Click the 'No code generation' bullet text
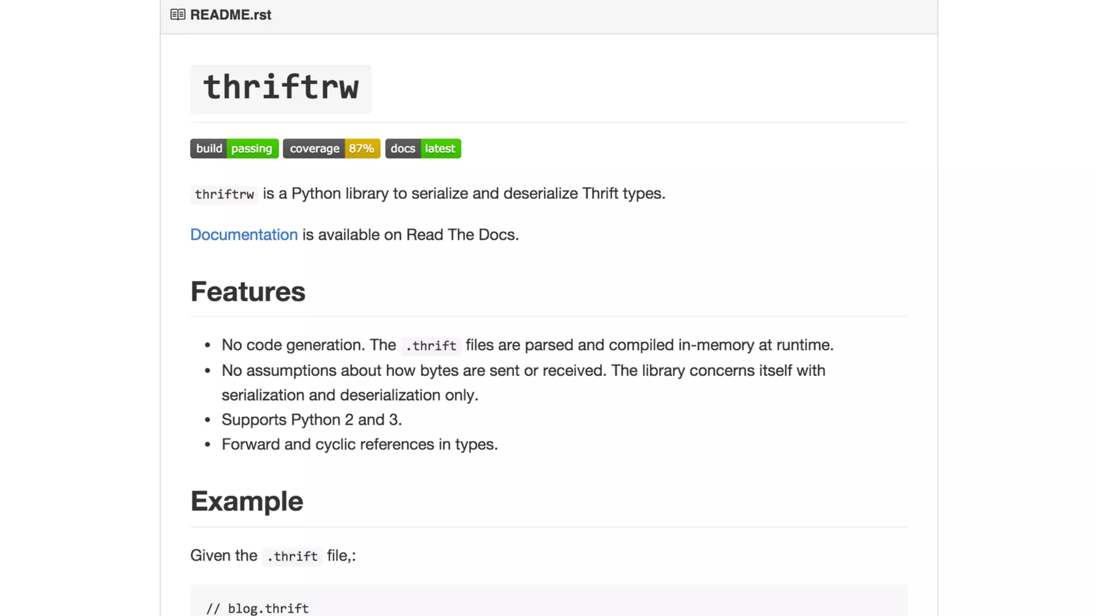This screenshot has height=616, width=1096. click(x=308, y=345)
